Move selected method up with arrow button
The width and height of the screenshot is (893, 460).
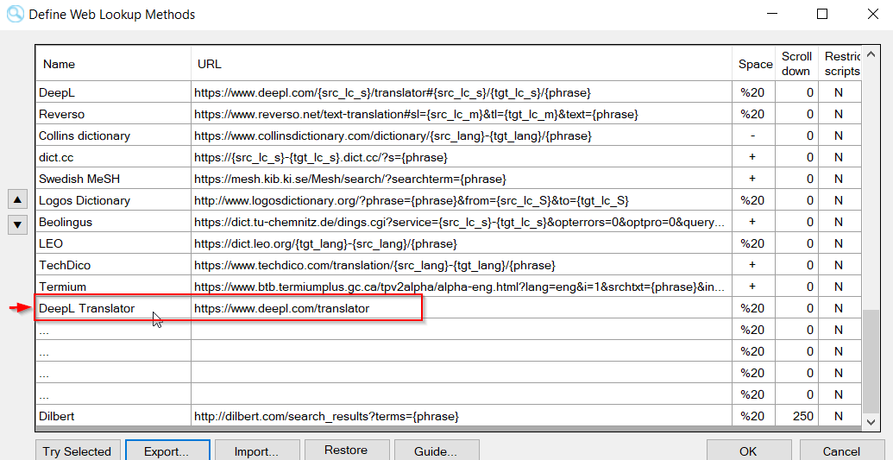[17, 199]
